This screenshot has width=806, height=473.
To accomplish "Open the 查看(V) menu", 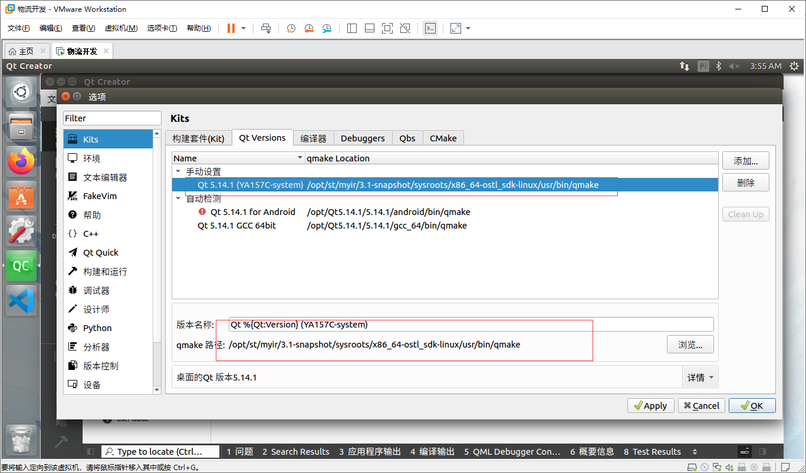I will 83,28.
